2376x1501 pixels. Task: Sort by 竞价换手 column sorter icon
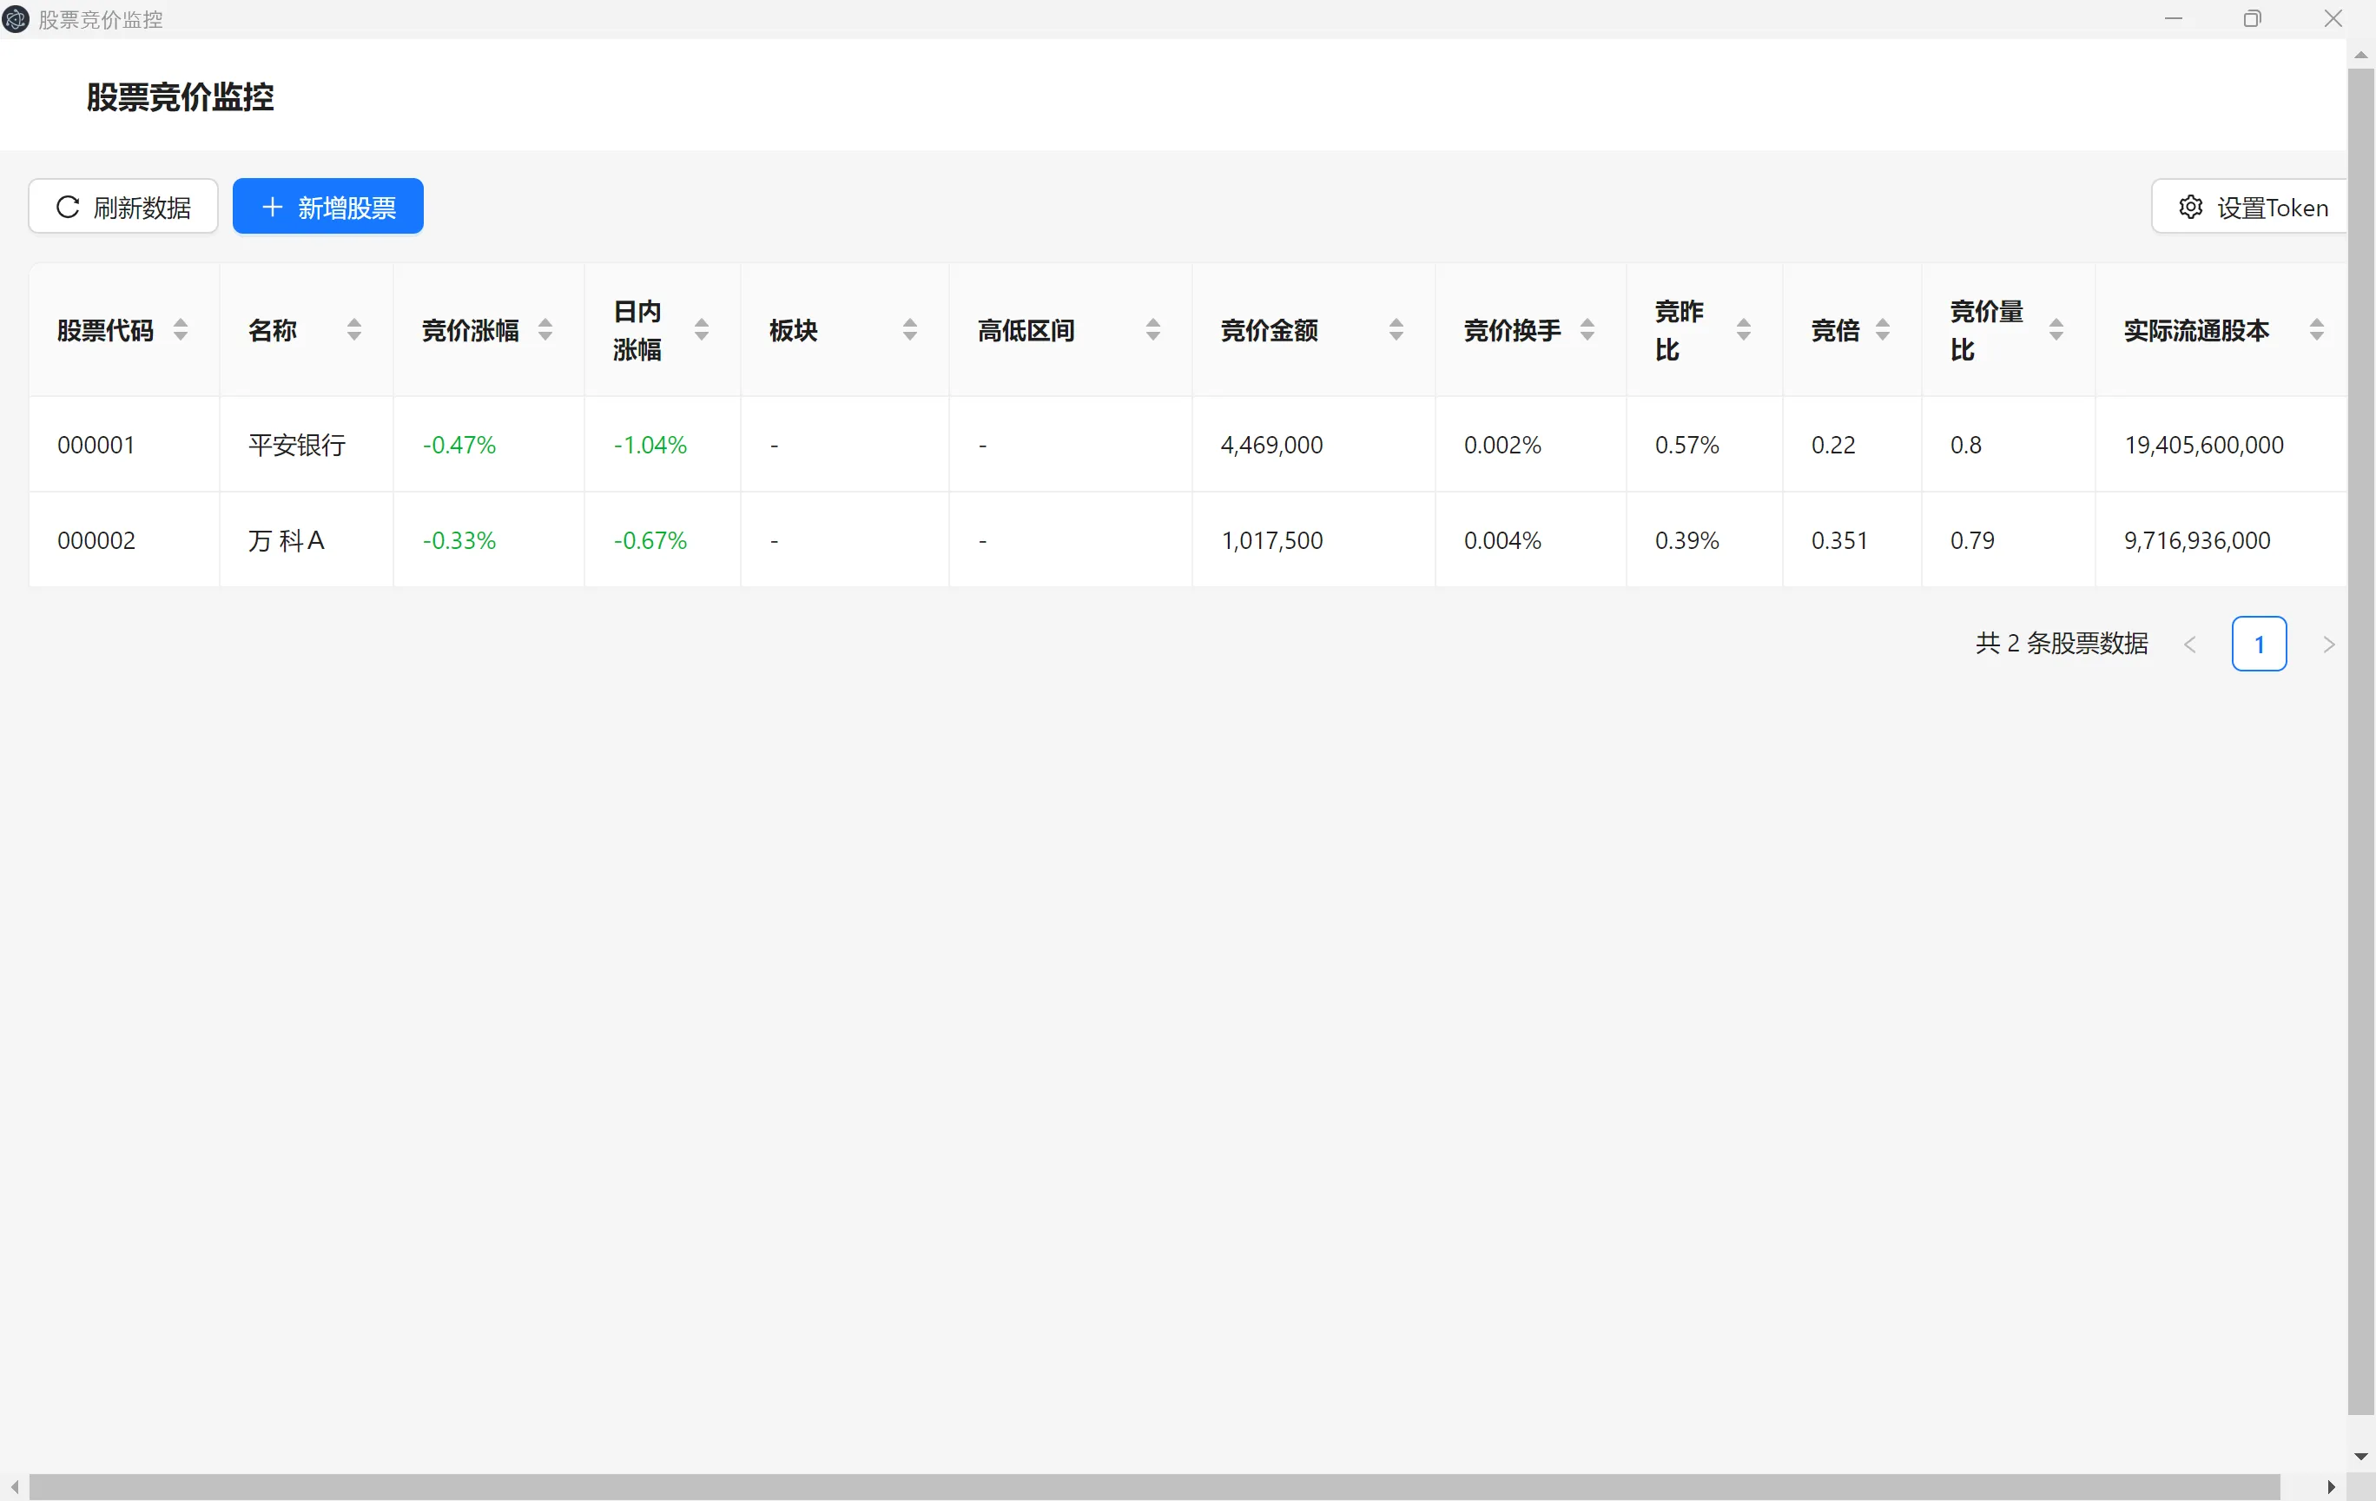[1587, 329]
